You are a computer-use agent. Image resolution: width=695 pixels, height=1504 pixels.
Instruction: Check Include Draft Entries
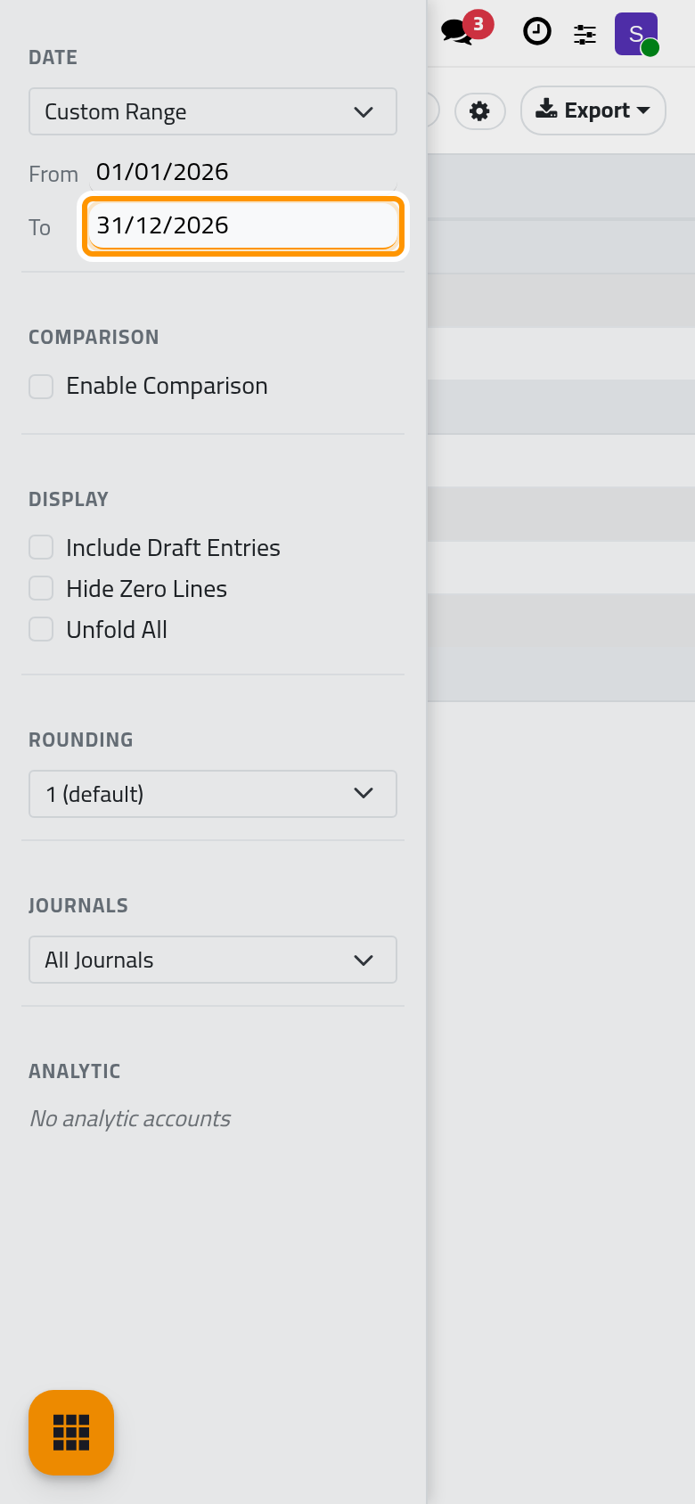click(x=41, y=547)
